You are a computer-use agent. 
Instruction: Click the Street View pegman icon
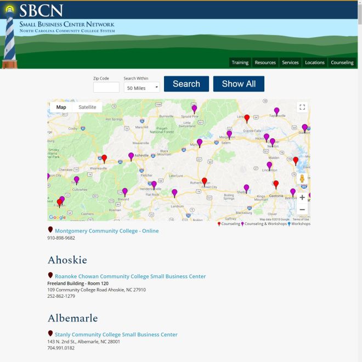click(302, 179)
